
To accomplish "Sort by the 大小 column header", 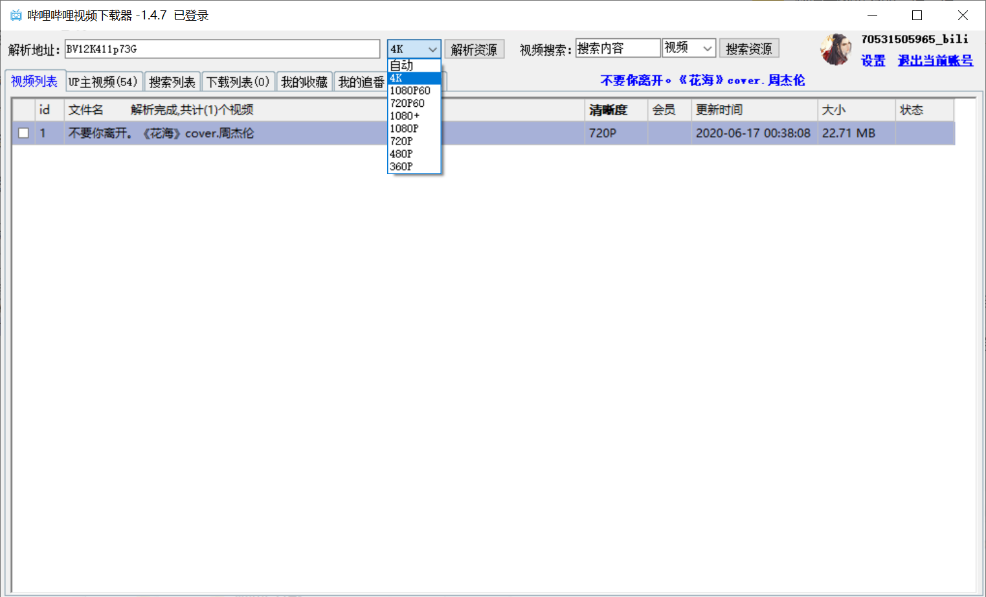I will tap(856, 110).
